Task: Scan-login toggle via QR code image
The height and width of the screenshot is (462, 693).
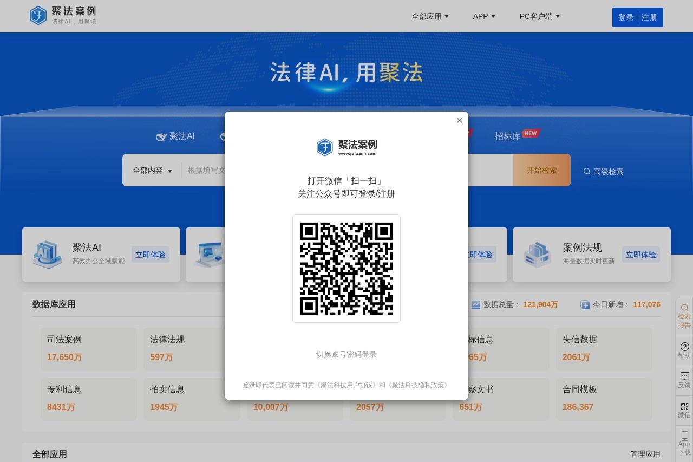Action: [346, 268]
